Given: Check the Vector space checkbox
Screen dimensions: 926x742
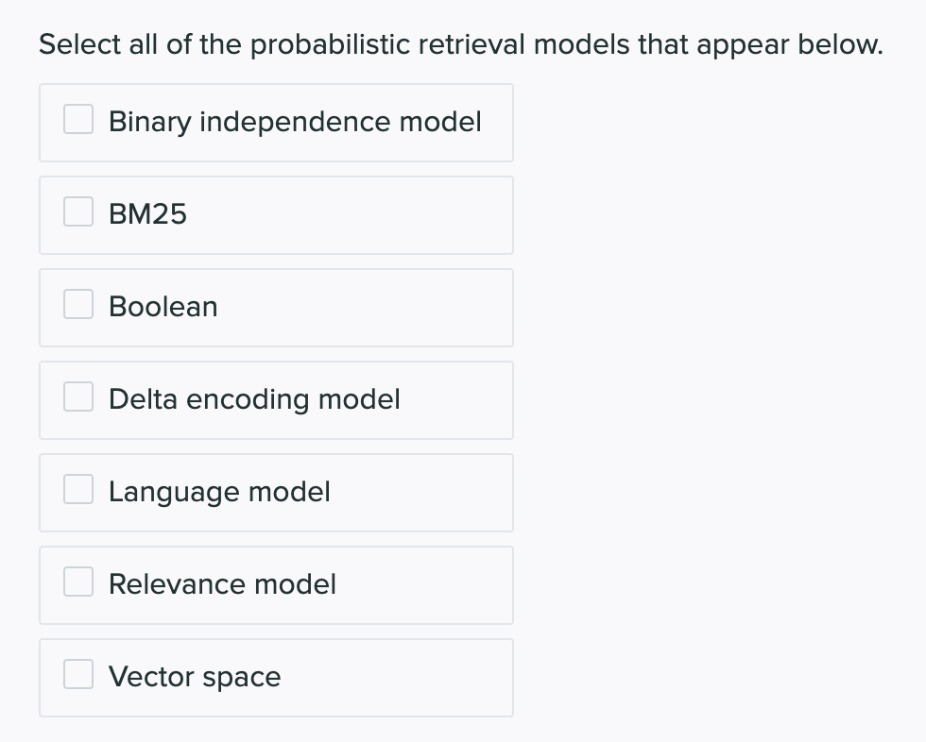Looking at the screenshot, I should click(78, 674).
